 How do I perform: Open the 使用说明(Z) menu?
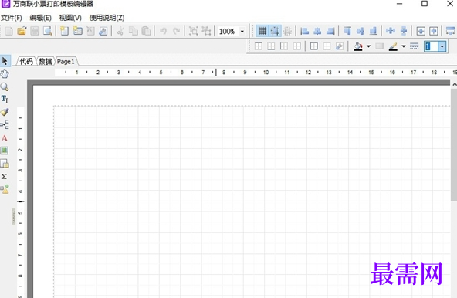pos(107,18)
